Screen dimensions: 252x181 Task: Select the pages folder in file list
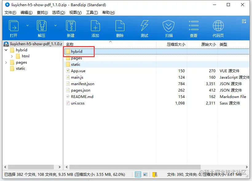pos(77,58)
